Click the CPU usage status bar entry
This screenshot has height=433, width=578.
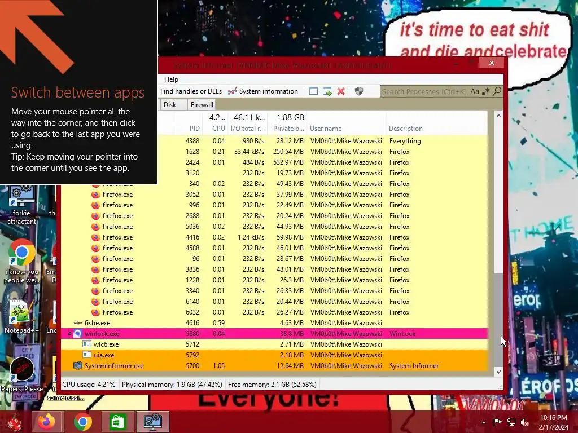[x=89, y=385]
